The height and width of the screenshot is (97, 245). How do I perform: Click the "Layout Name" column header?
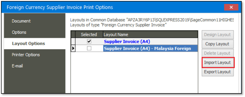[x=150, y=34]
